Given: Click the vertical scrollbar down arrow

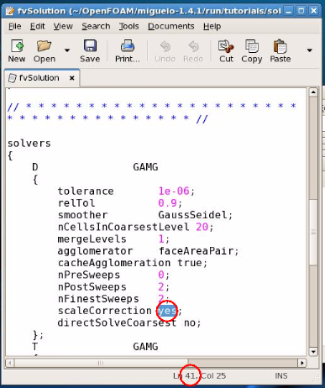Looking at the screenshot, I should (313, 352).
